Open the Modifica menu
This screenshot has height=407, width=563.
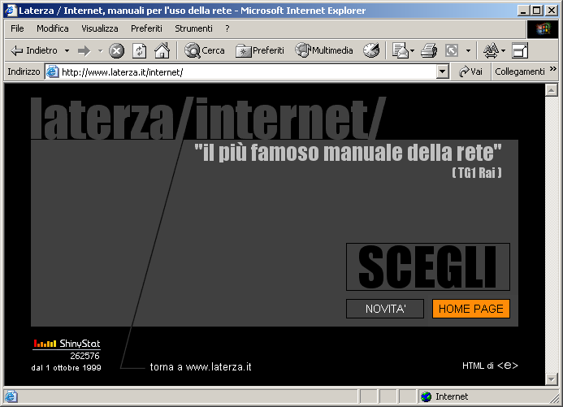coord(53,28)
